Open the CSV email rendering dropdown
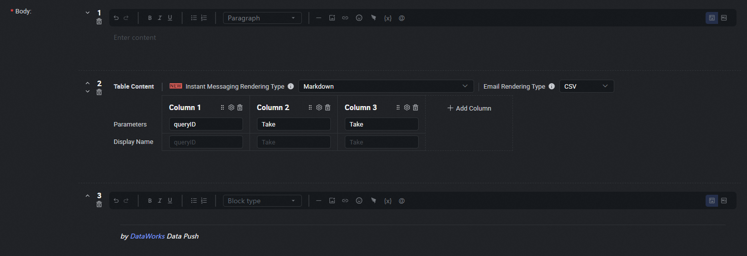This screenshot has height=256, width=747. pos(587,86)
